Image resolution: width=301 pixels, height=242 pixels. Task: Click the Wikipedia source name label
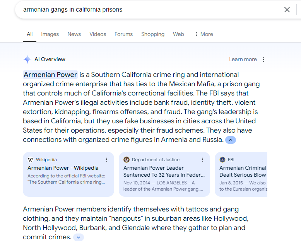point(46,160)
